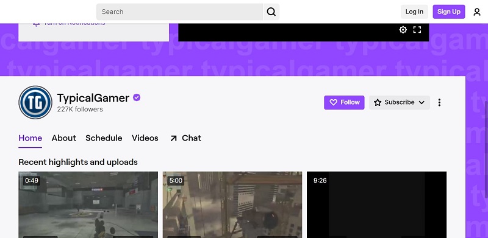Image resolution: width=488 pixels, height=238 pixels.
Task: Click the bell icon for notifications
Action: tap(36, 24)
